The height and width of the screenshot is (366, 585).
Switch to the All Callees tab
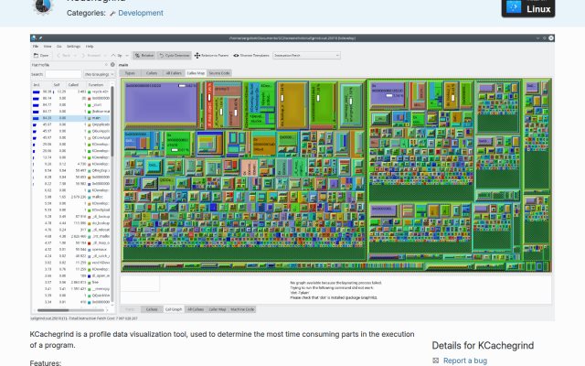[196, 309]
